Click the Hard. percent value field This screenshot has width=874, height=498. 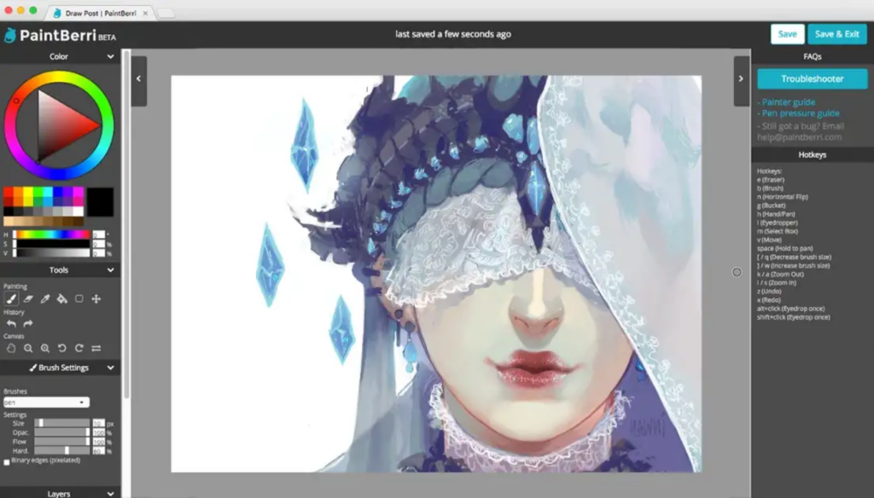click(99, 450)
